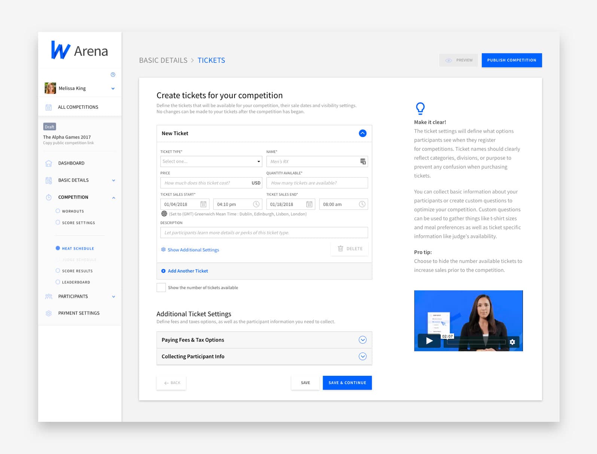Expand the Participants sidebar chevron
Image resolution: width=597 pixels, height=454 pixels.
pyautogui.click(x=114, y=297)
